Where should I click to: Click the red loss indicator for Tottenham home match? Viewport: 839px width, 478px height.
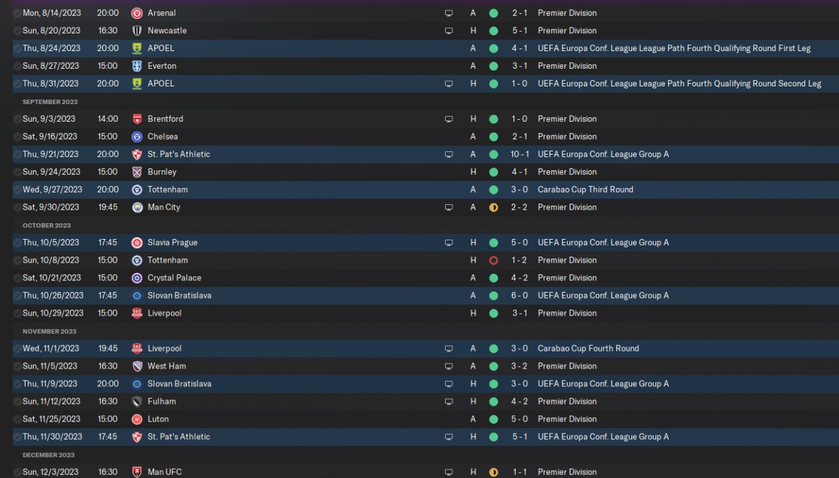[x=494, y=261]
